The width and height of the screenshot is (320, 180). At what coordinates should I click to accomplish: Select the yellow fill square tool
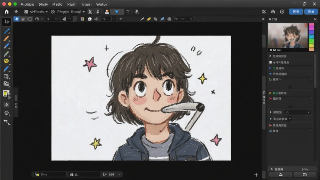6,93
